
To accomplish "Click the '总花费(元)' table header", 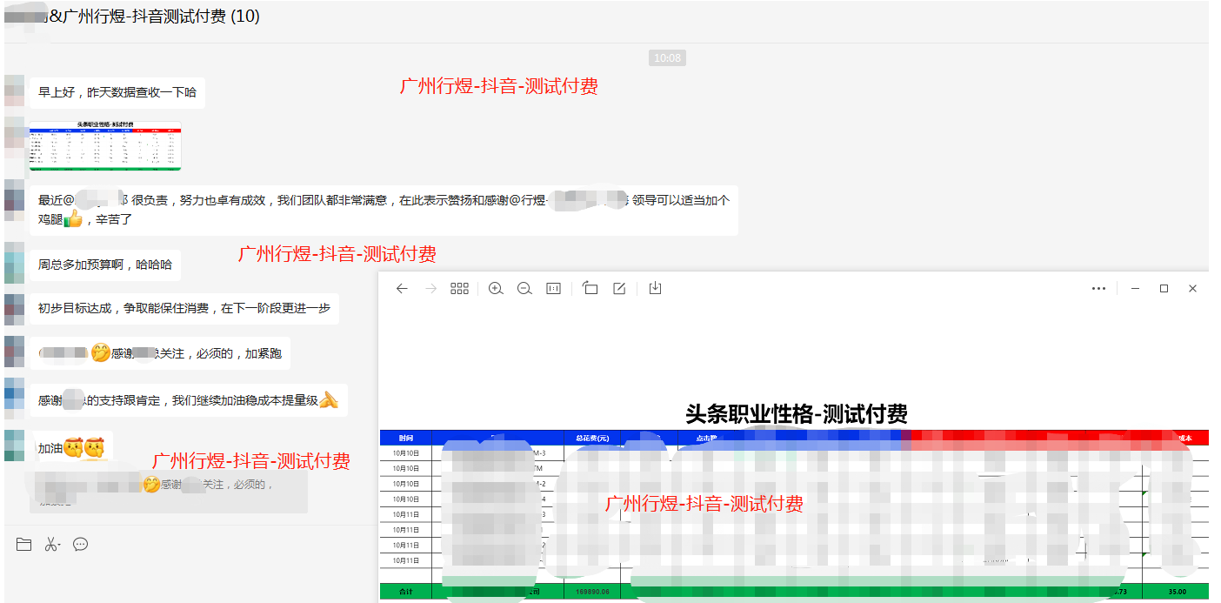I will [591, 438].
